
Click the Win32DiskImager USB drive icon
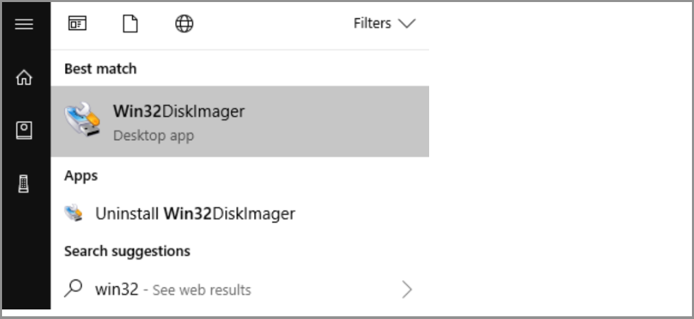[x=82, y=120]
